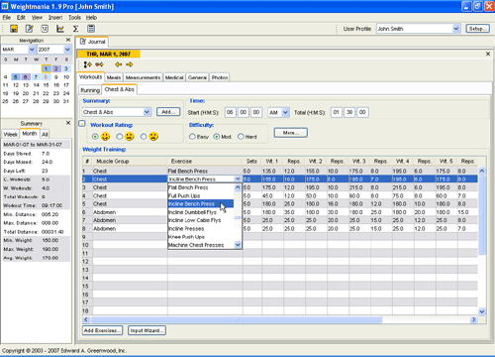Screen dimensions: 495x357
Task: Click the Total hours field 01
Action: (336, 112)
